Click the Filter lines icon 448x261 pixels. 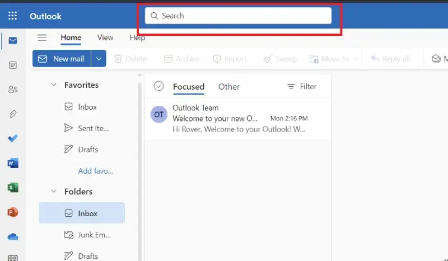click(291, 86)
